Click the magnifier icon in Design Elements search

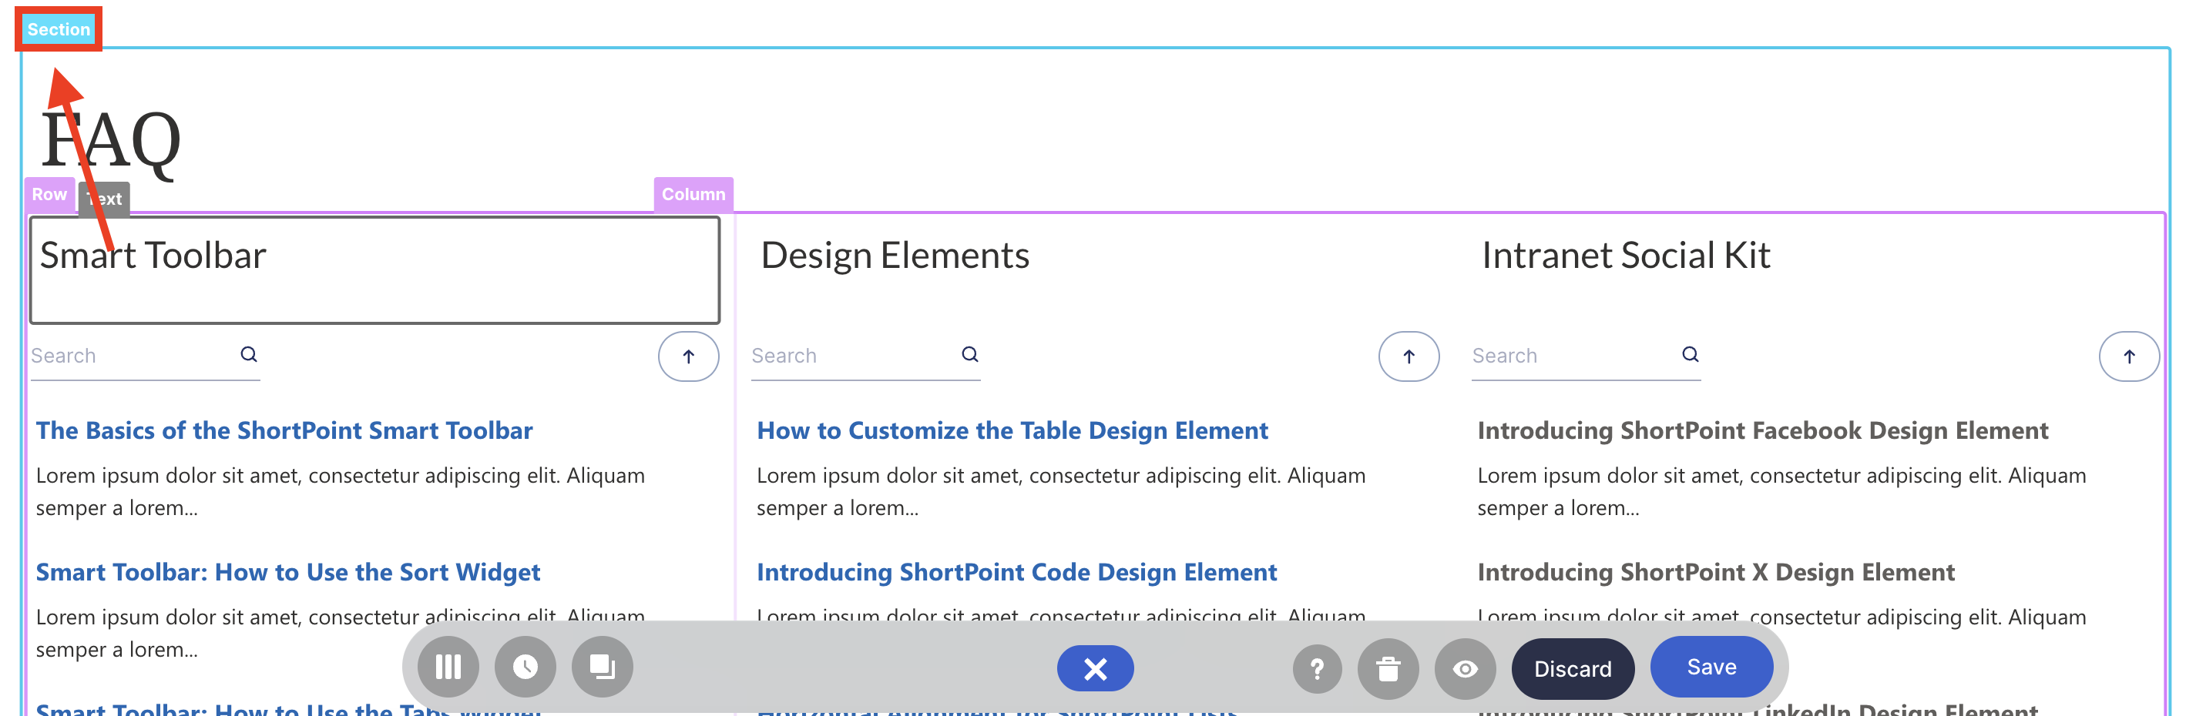[970, 354]
